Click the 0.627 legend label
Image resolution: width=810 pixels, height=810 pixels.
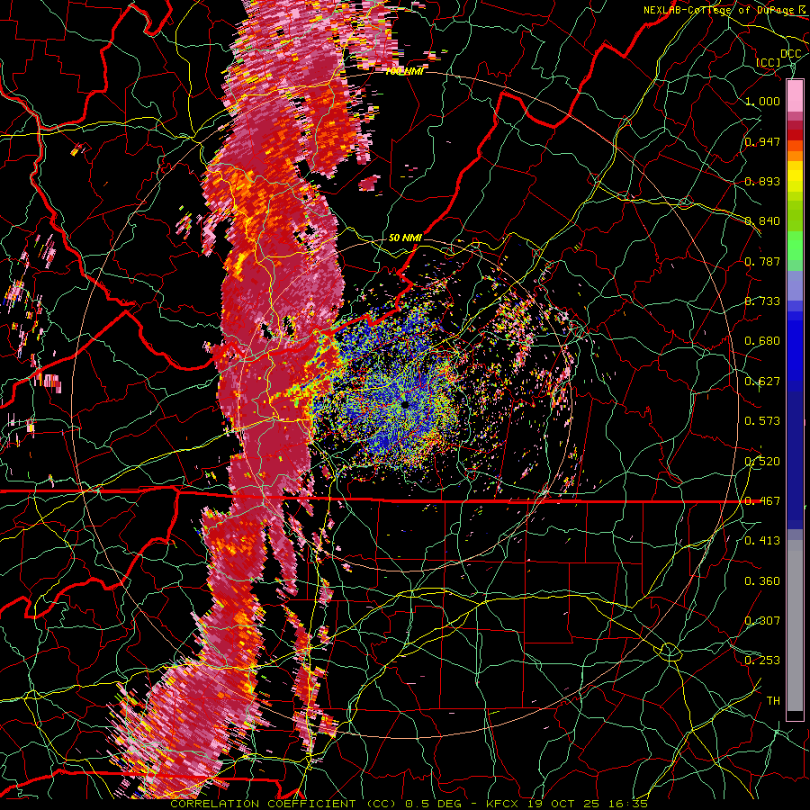[x=762, y=382]
